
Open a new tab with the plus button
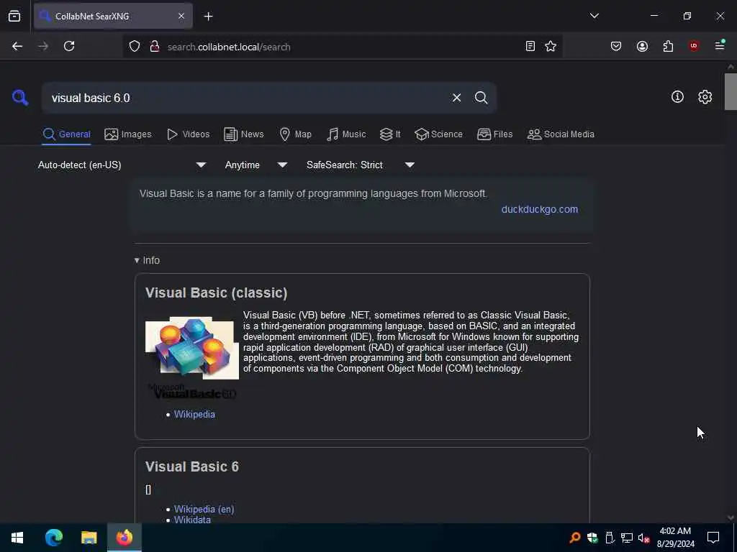pos(208,17)
